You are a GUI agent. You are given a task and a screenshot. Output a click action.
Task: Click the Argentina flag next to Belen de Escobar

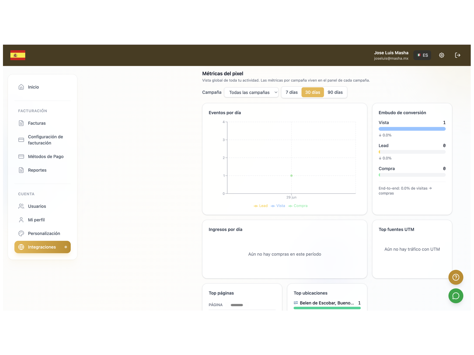(296, 303)
